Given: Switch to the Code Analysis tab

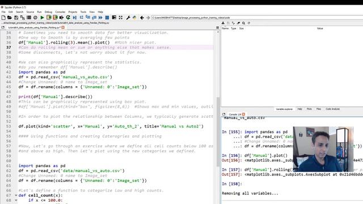Looking at the screenshot, I should (x=332, y=109).
